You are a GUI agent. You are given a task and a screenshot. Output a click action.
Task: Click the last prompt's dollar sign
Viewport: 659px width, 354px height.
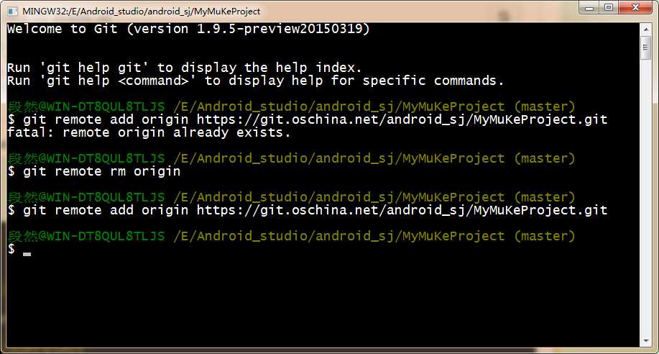(11, 249)
